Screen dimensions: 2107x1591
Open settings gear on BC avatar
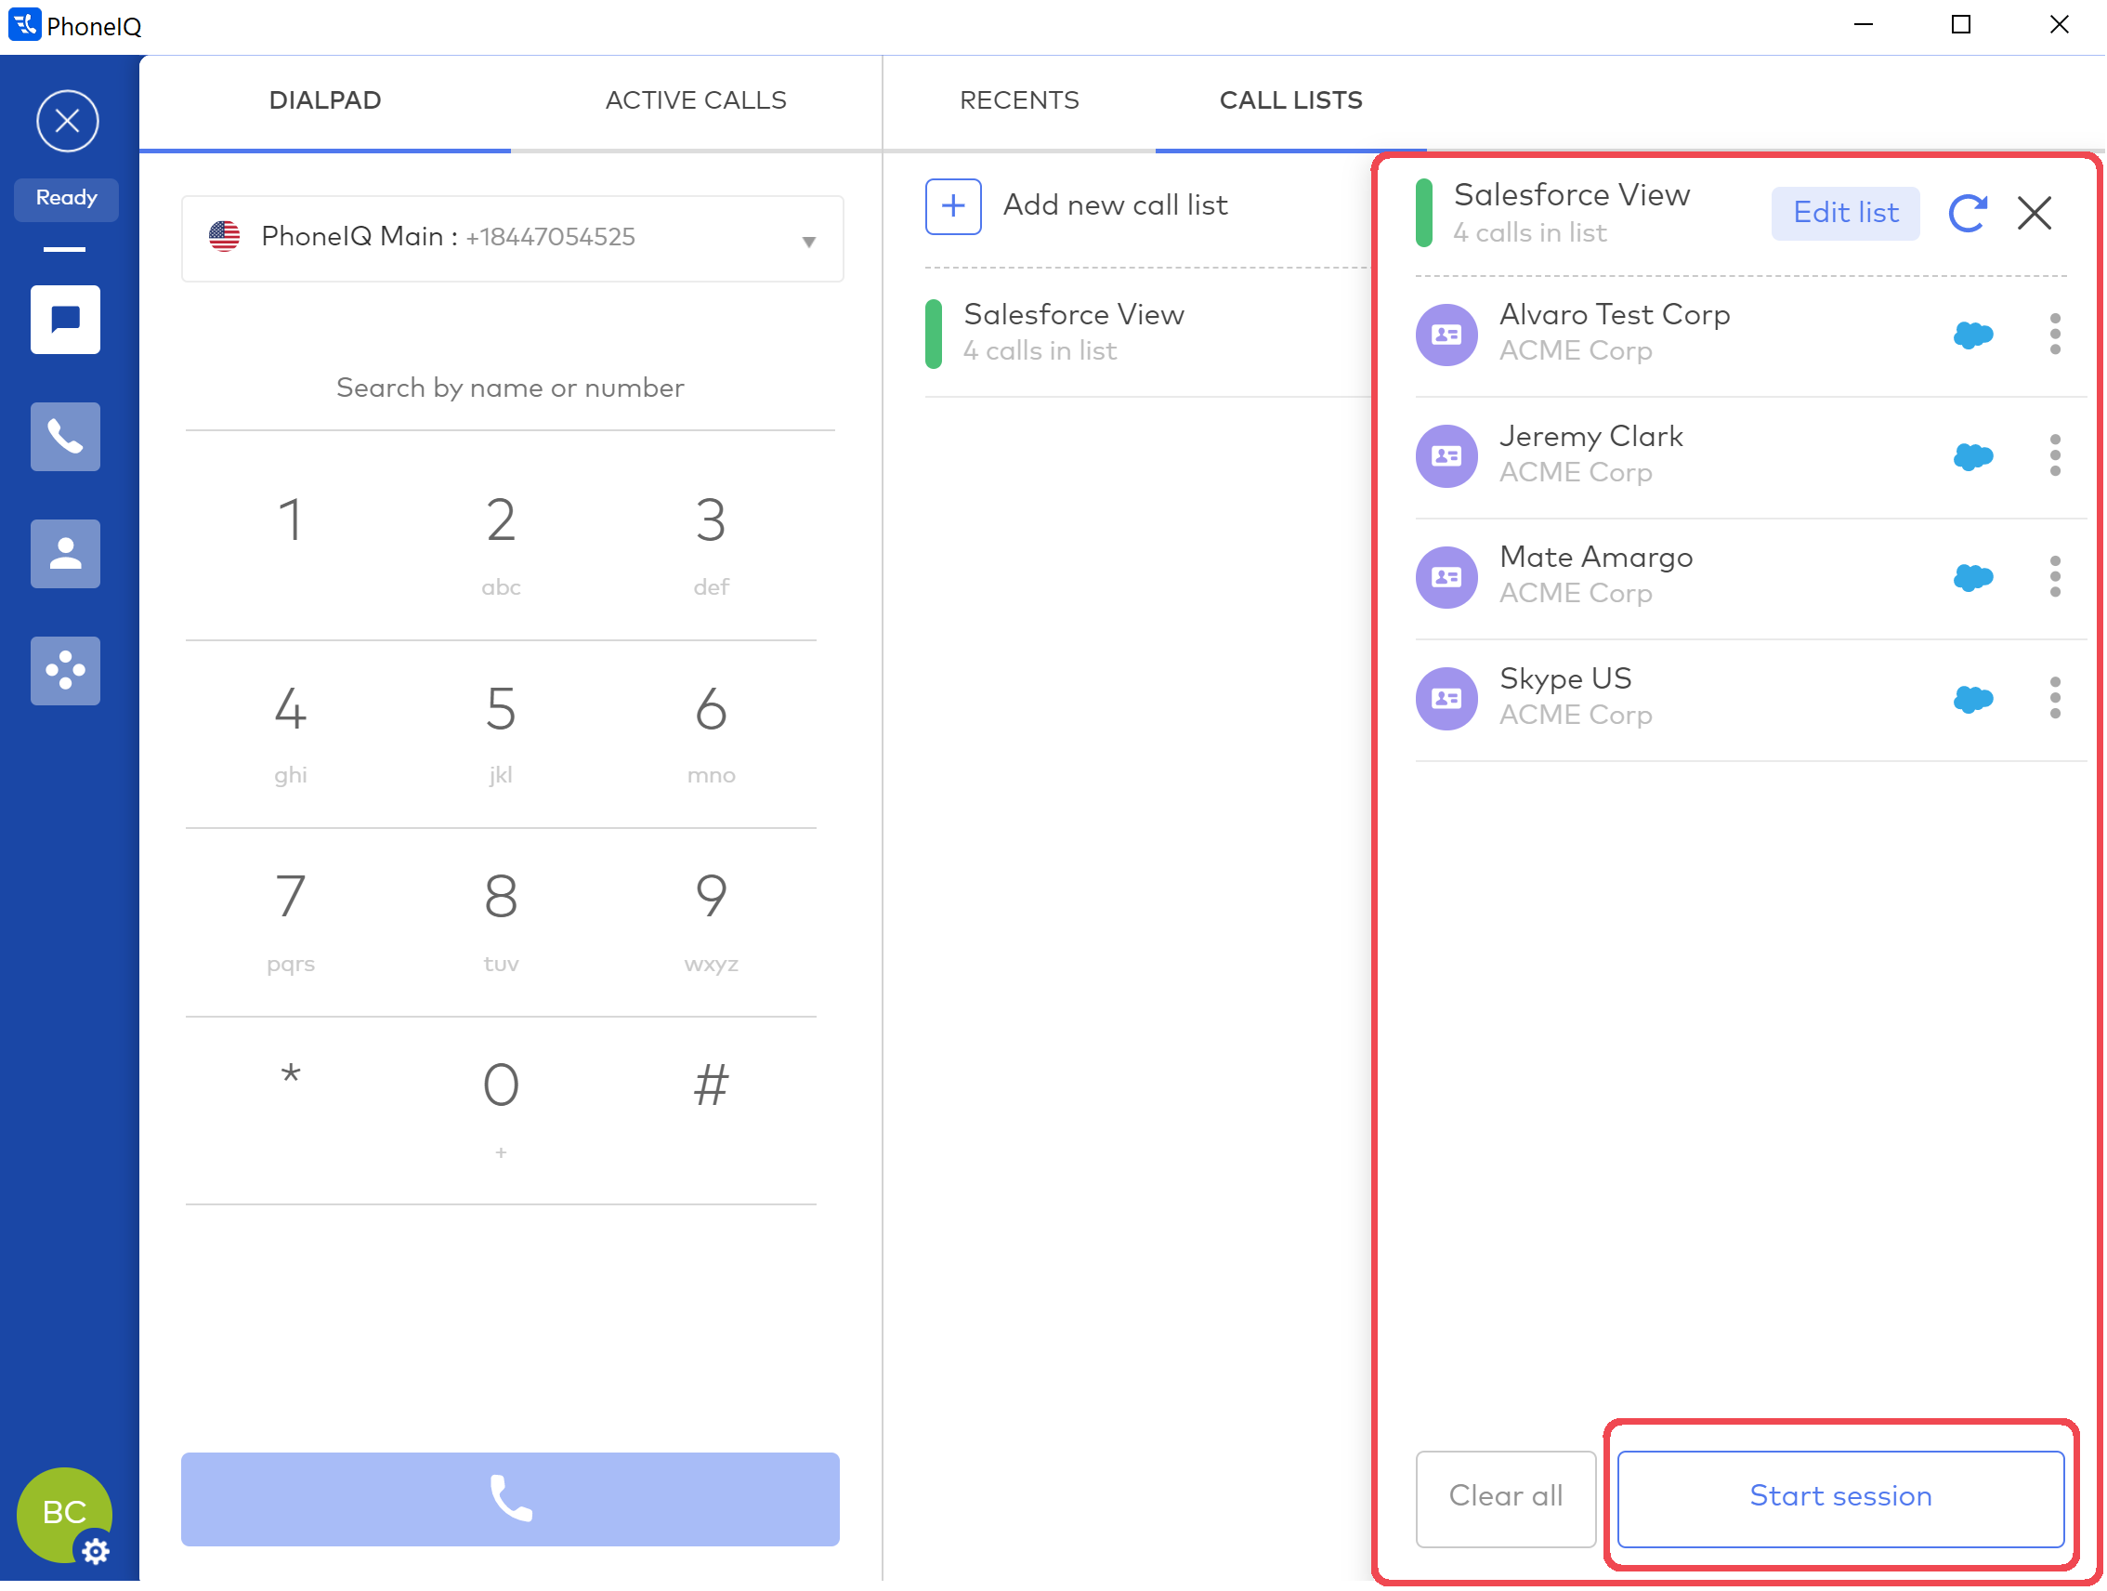pyautogui.click(x=96, y=1552)
